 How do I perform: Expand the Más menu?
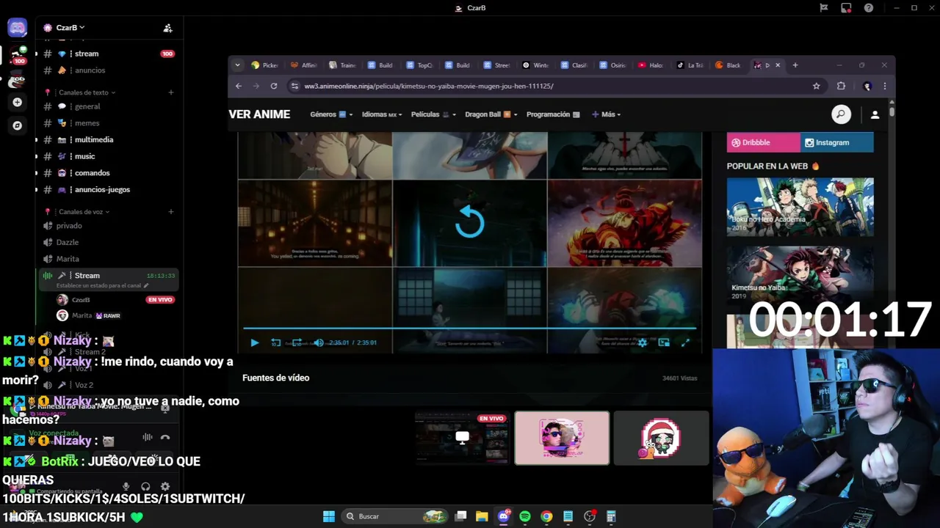coord(607,114)
